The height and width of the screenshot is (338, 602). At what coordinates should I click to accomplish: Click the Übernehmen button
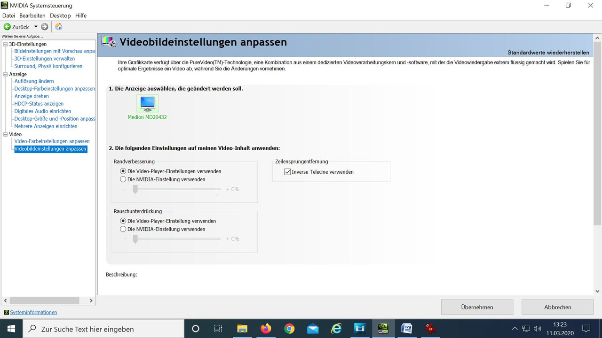coord(477,307)
